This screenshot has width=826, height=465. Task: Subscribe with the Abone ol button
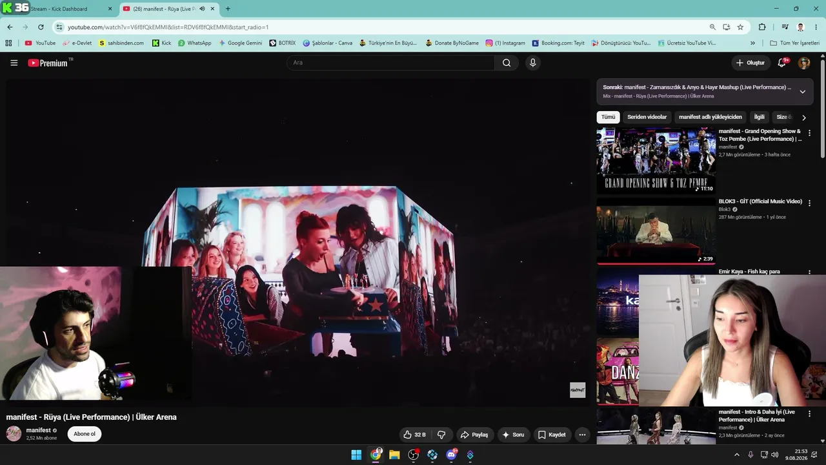tap(85, 434)
